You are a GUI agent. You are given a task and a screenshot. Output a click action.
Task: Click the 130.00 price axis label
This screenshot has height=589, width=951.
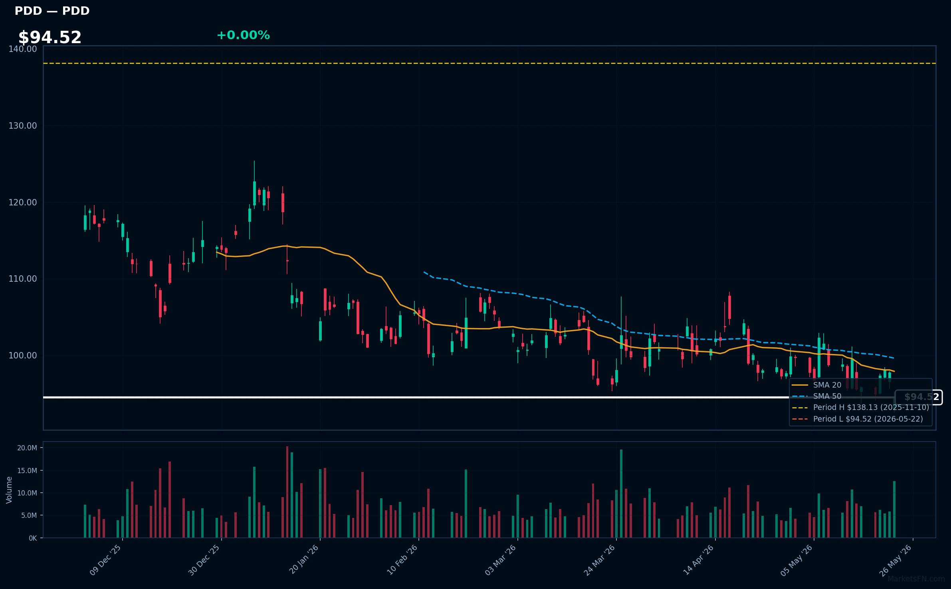pyautogui.click(x=23, y=125)
